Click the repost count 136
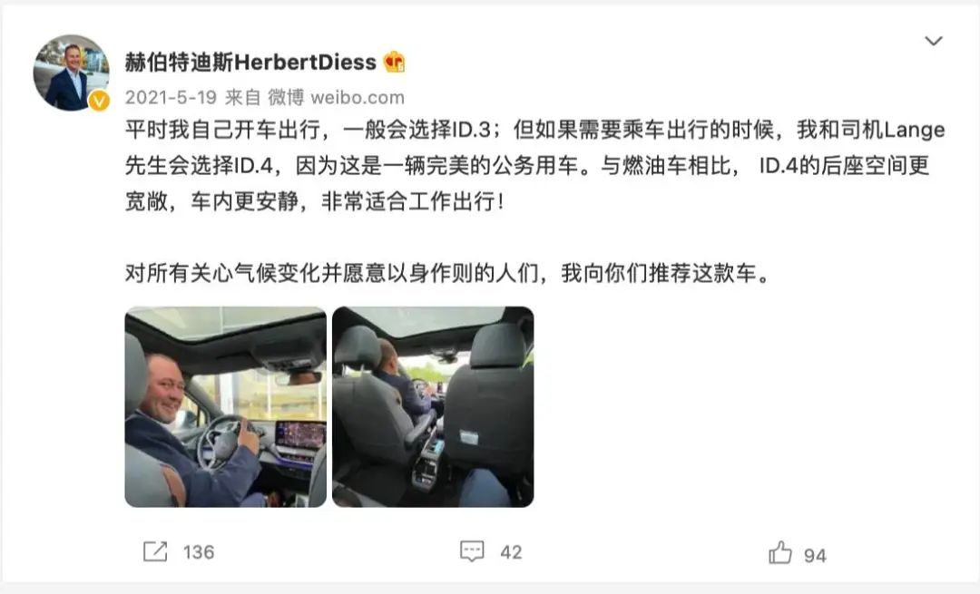Viewport: 980px width, 594px height. [x=199, y=552]
